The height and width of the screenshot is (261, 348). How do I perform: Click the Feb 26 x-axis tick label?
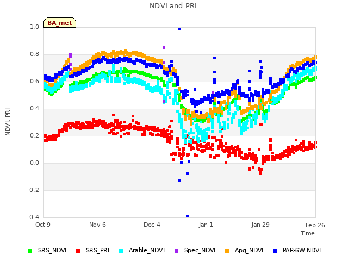(315, 225)
